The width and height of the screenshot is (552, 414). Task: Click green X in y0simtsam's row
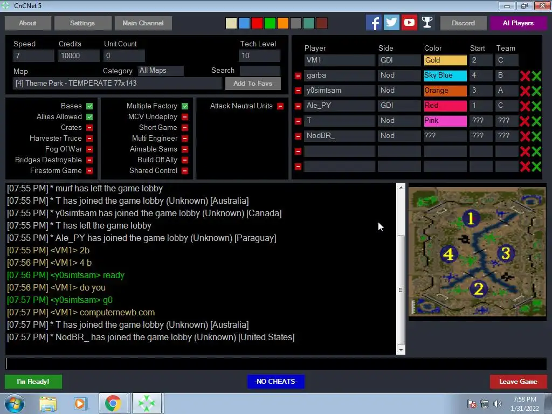tap(536, 91)
